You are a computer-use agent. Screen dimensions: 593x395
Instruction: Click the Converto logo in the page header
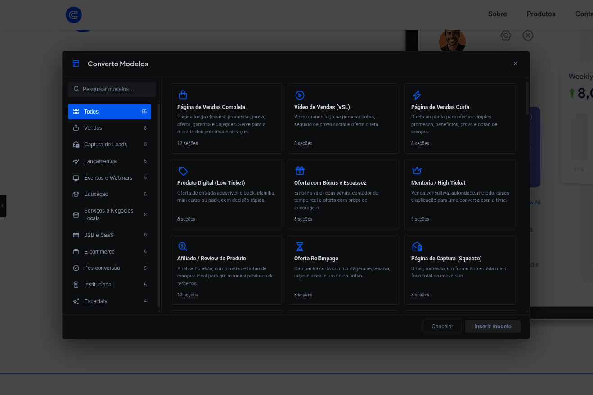click(x=74, y=15)
